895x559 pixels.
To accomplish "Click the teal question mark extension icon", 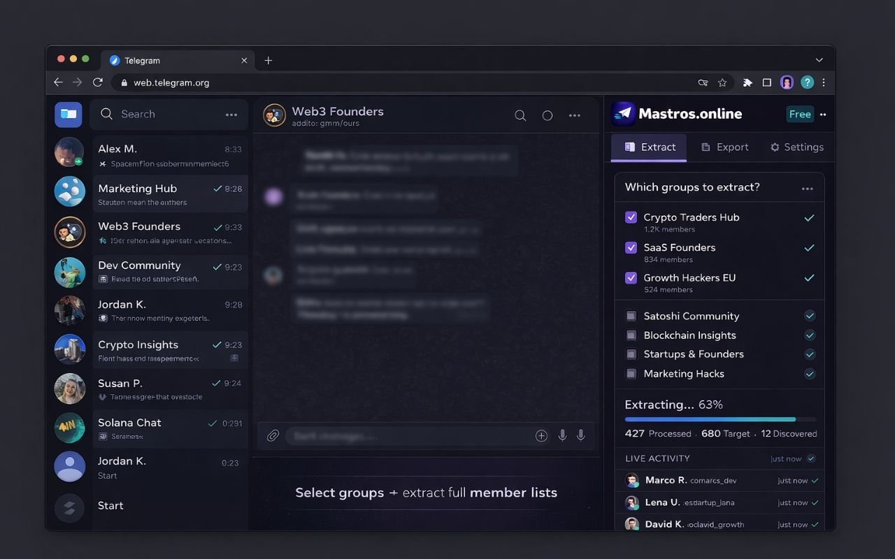I will (807, 82).
